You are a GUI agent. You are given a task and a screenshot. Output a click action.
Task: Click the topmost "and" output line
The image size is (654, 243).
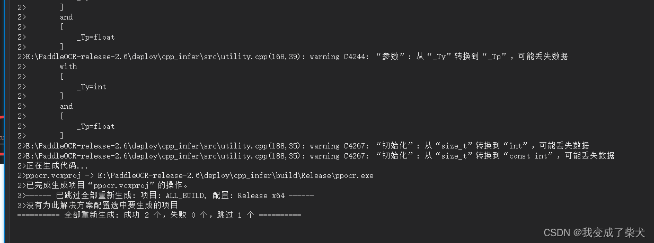point(66,17)
